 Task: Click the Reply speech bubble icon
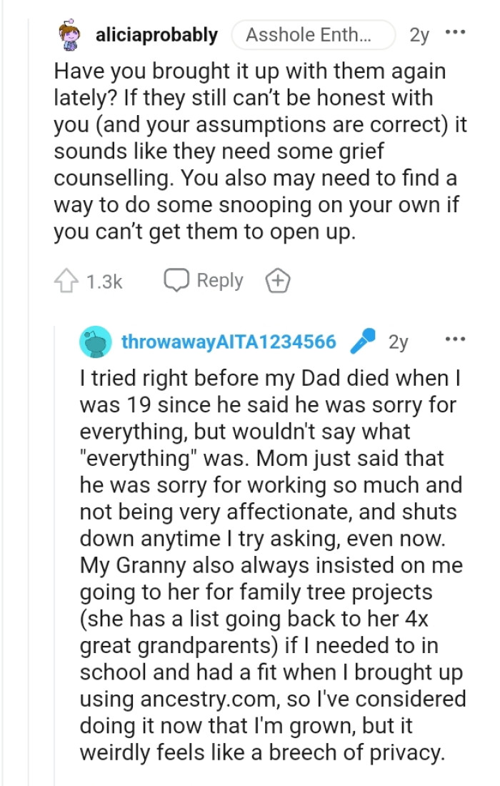[174, 280]
